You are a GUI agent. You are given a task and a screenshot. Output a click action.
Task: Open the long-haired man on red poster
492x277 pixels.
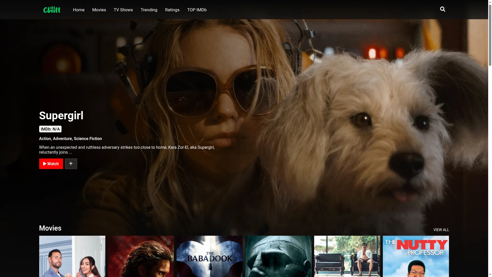(141, 256)
